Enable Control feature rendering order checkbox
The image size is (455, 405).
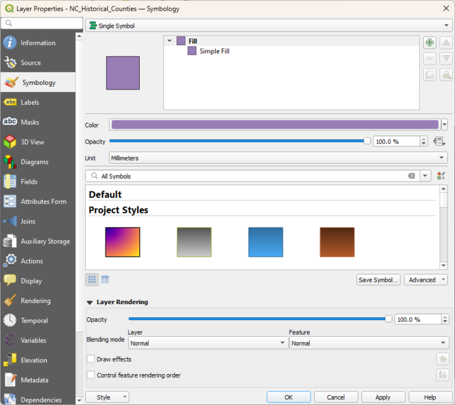coord(91,375)
